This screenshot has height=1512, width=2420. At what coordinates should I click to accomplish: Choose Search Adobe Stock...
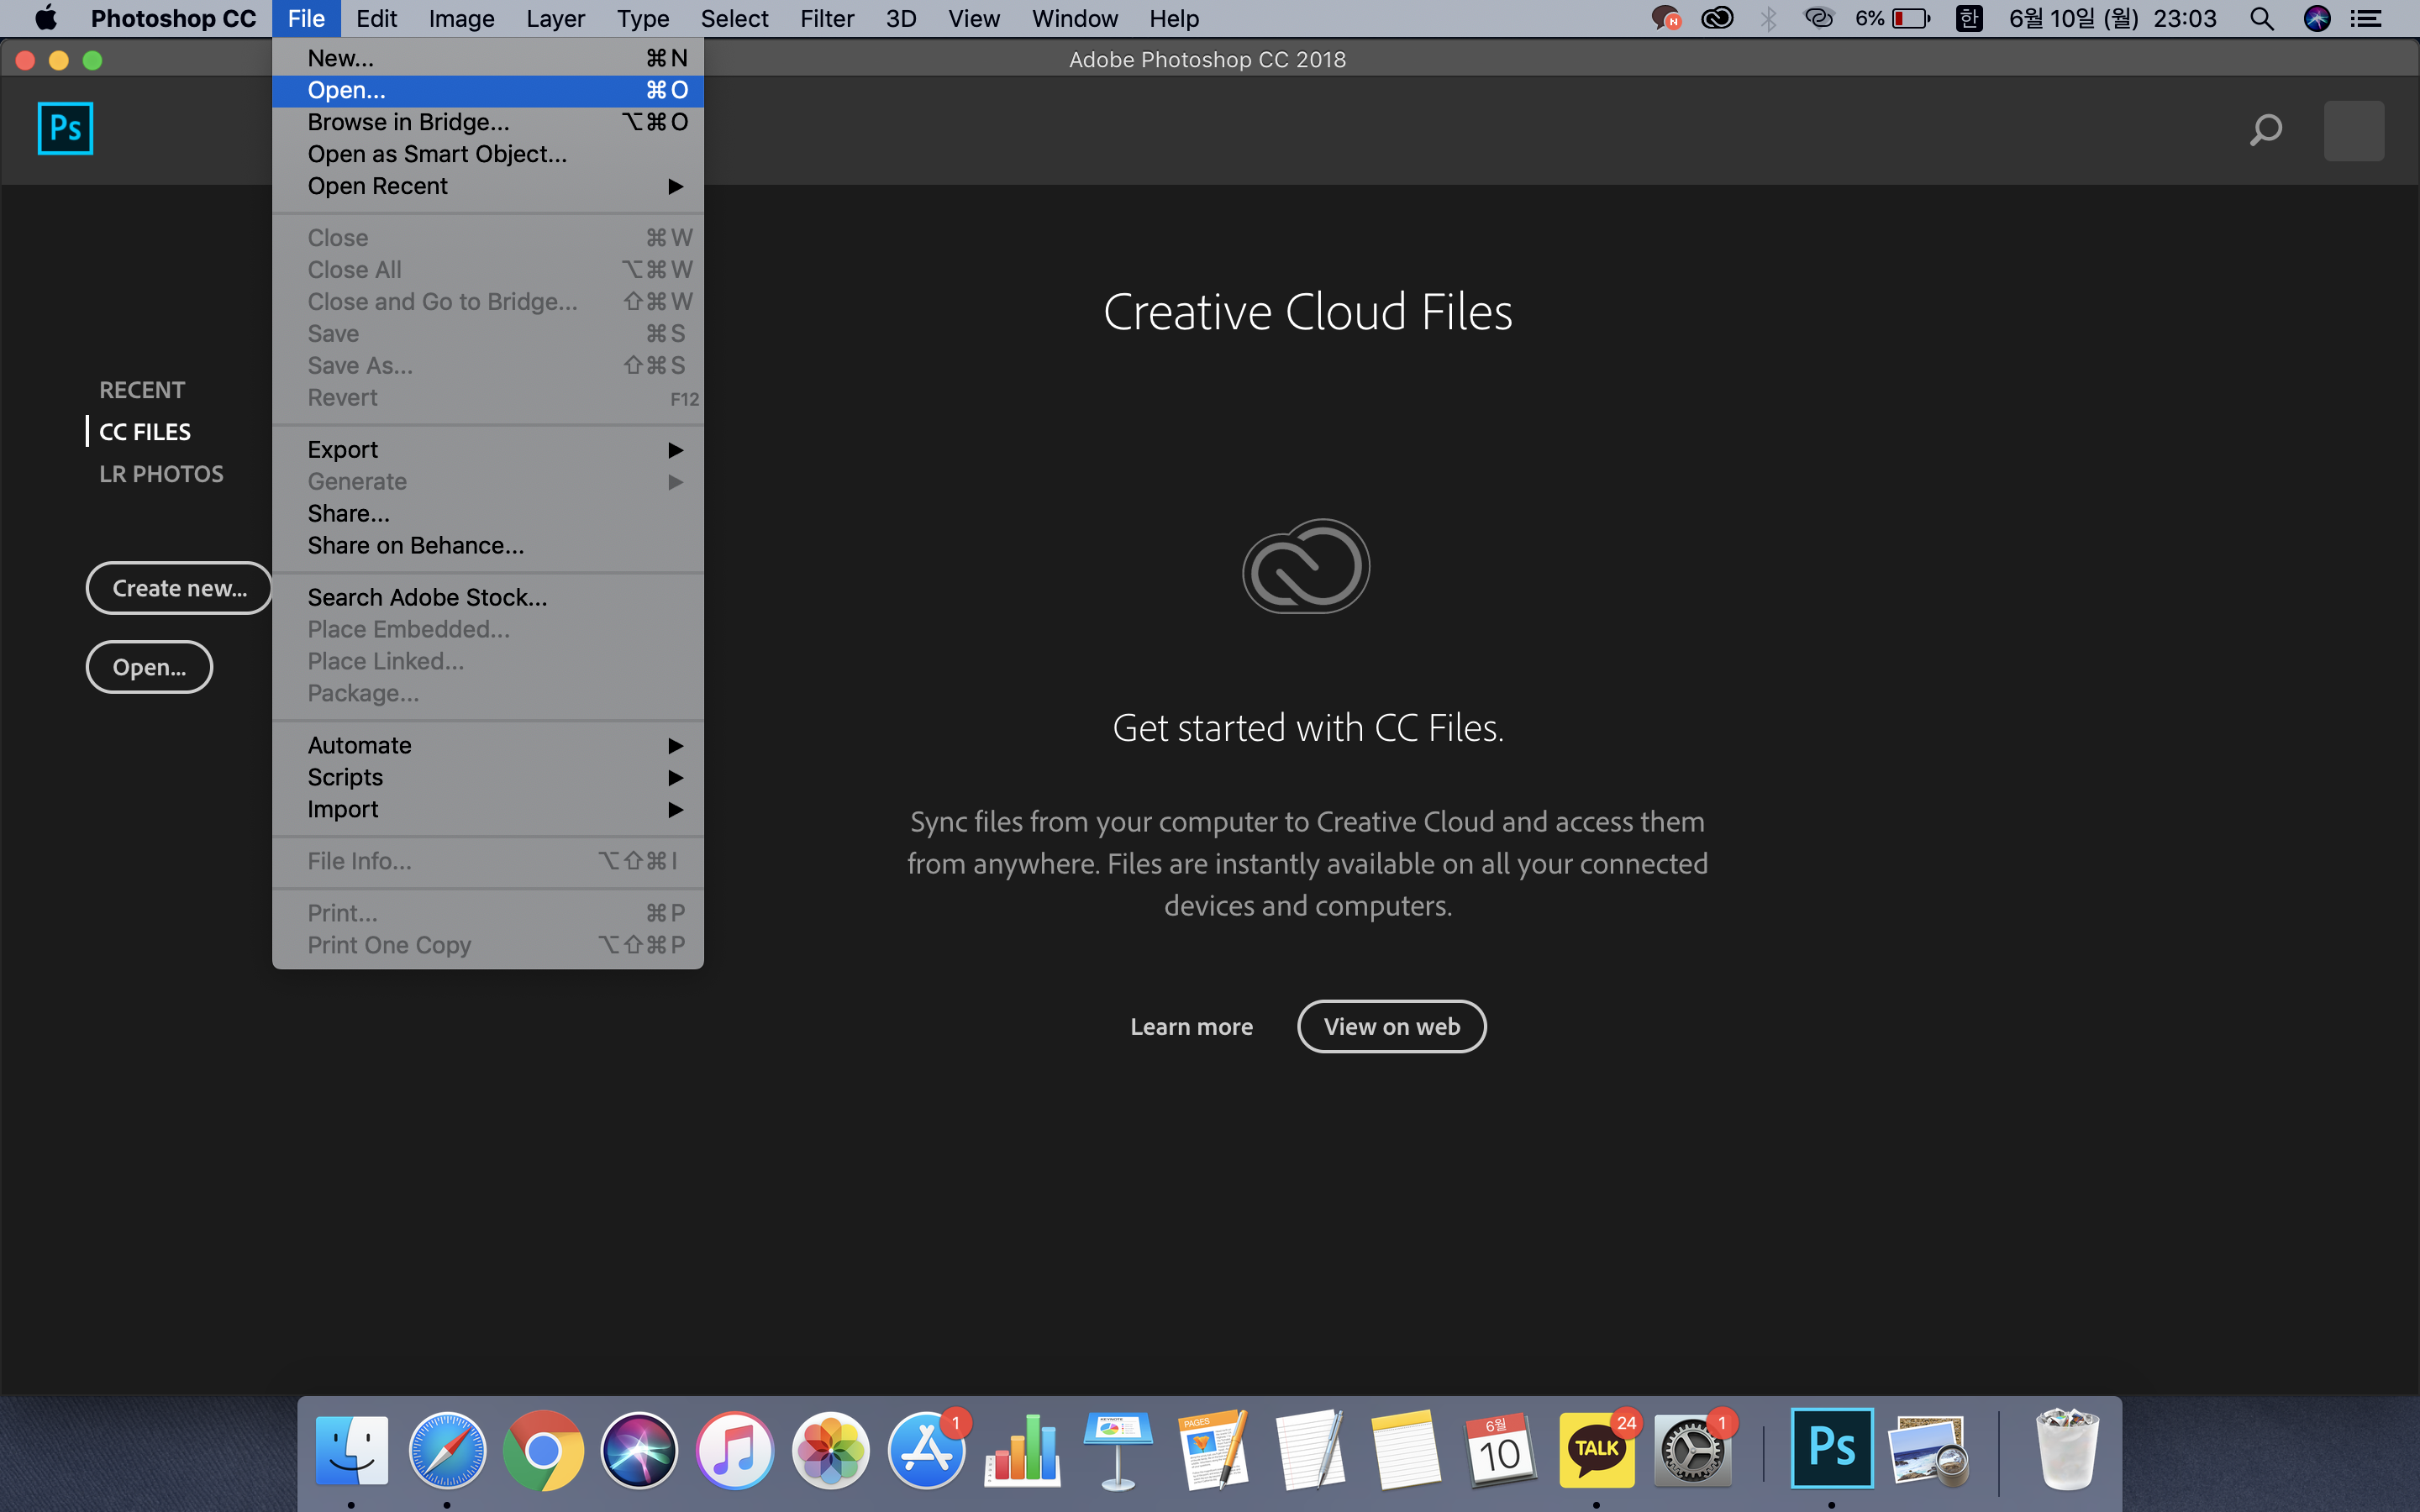(488, 598)
